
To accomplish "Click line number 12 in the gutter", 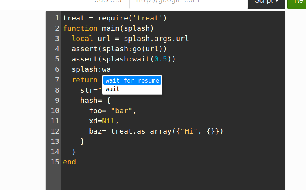I will pyautogui.click(x=55, y=131).
